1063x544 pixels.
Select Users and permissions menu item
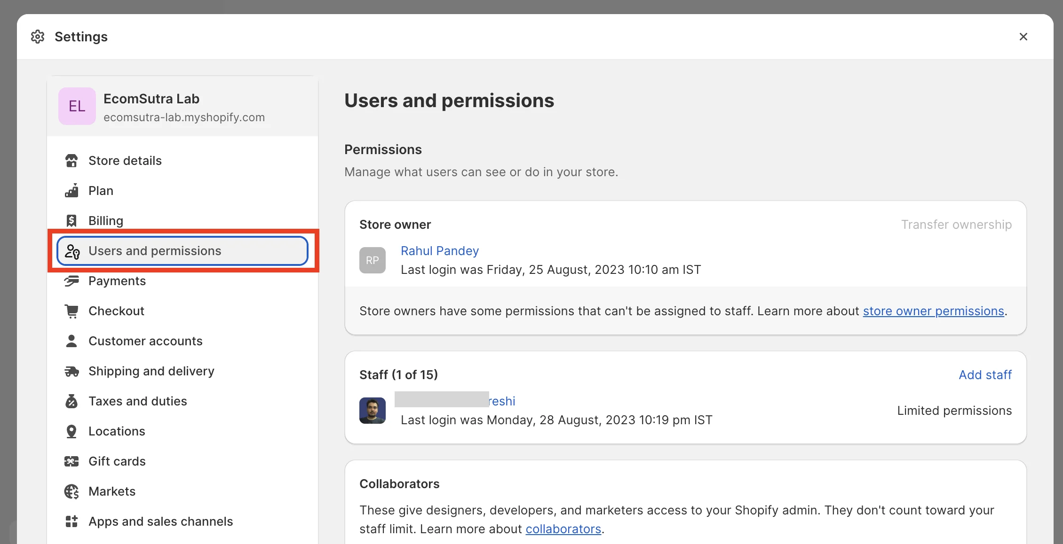click(x=182, y=251)
